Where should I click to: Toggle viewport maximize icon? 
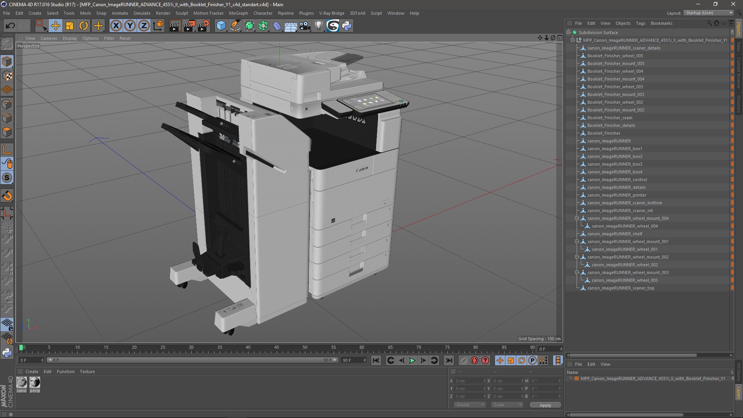click(x=560, y=38)
